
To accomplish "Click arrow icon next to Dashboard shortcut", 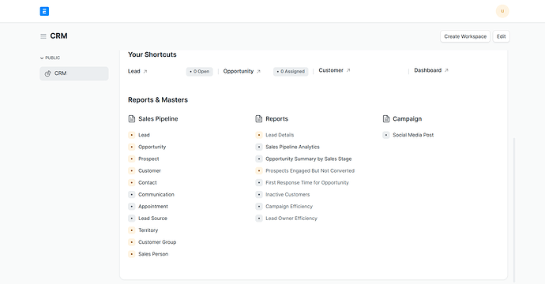I will coord(446,70).
